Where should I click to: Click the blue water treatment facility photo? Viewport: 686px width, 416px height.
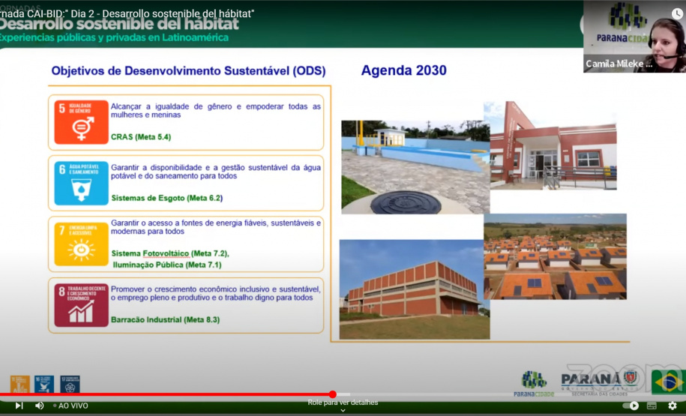pos(415,166)
